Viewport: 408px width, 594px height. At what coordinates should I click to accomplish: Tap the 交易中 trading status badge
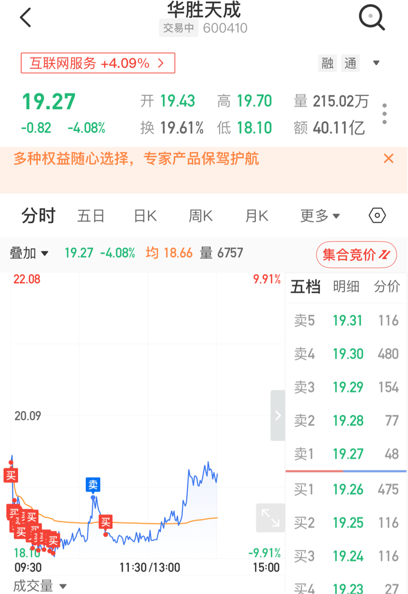(178, 28)
